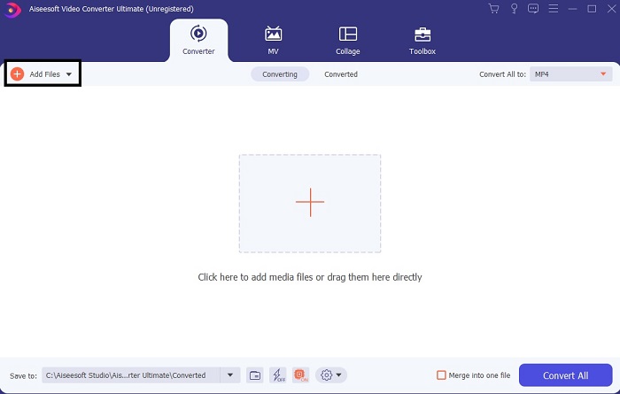
Task: Open the feedback chat bubble icon
Action: coord(531,8)
